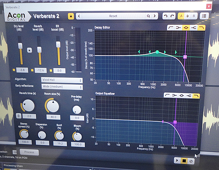Toggle the bypass button
Image resolution: width=219 pixels, height=170 pixels.
pyautogui.click(x=191, y=161)
